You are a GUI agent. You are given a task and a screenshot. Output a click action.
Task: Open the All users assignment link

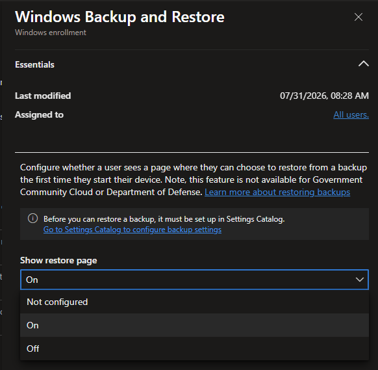coord(351,114)
